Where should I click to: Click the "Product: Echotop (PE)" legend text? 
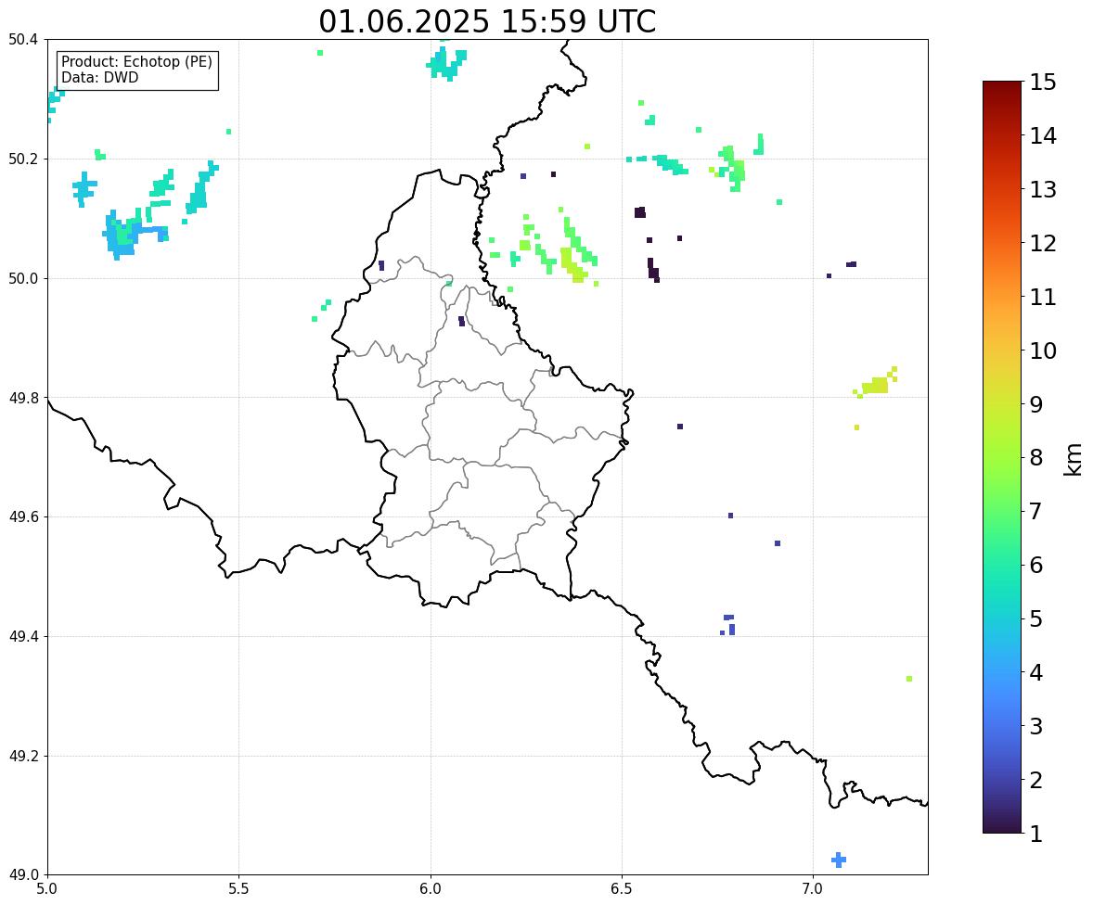click(x=136, y=61)
